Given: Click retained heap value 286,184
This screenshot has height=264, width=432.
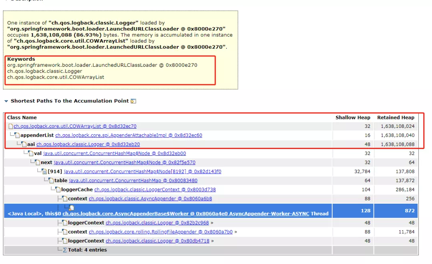Looking at the screenshot, I should click(405, 190).
